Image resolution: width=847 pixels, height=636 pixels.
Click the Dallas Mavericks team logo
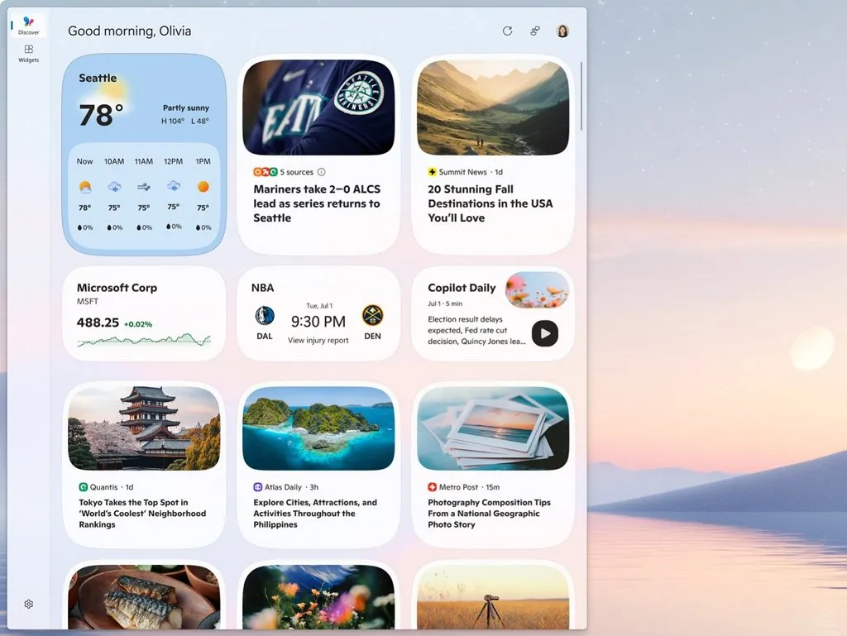(x=265, y=315)
